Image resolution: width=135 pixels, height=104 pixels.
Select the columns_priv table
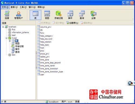[44, 27]
